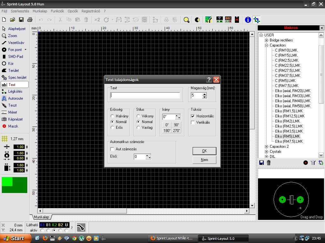Expand the DIL folder
The height and width of the screenshot is (243, 325).
click(x=267, y=157)
